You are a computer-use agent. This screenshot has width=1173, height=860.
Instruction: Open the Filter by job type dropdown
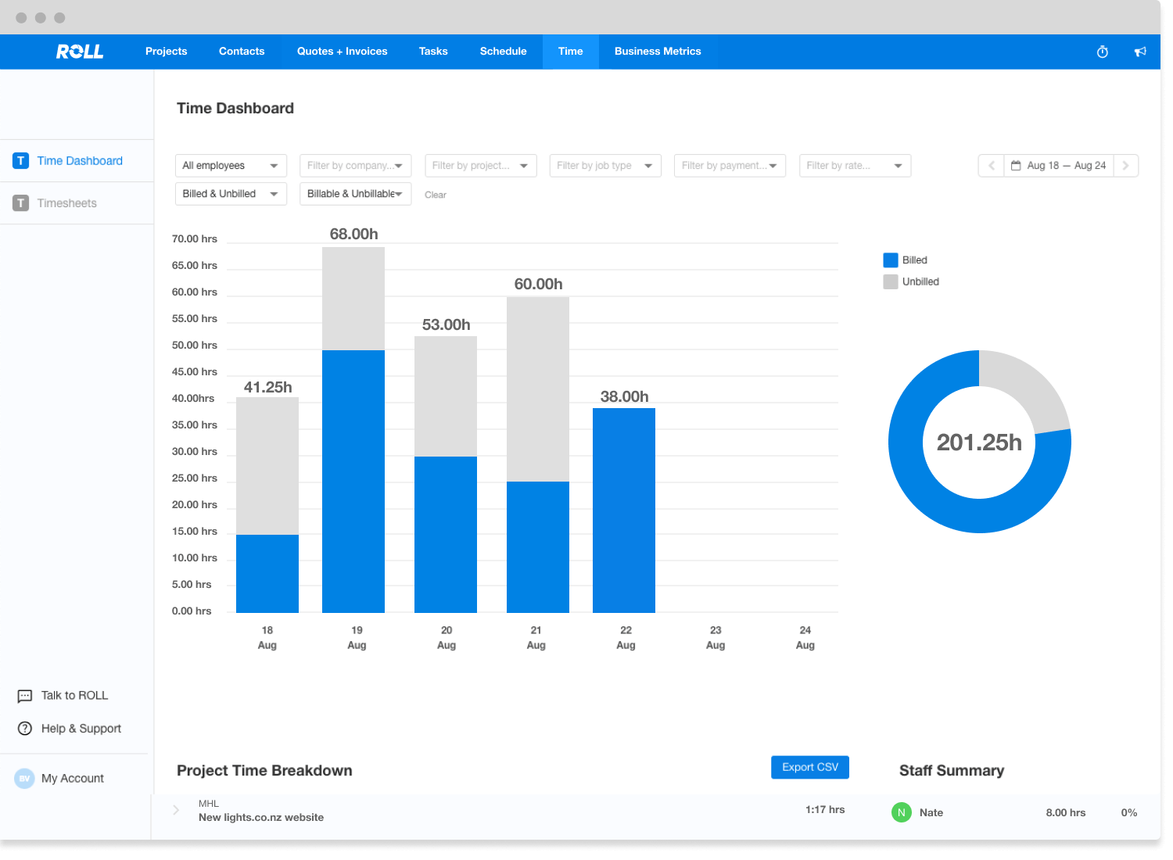tap(604, 166)
